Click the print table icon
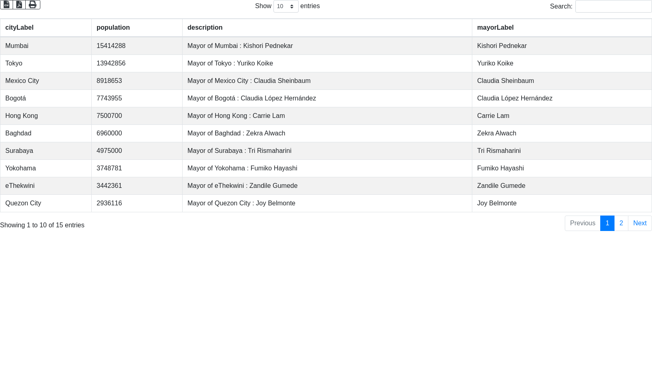The image size is (652, 366). 33,4
